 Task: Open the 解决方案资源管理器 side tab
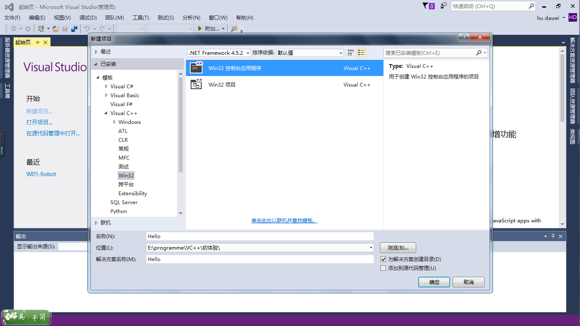[573, 60]
